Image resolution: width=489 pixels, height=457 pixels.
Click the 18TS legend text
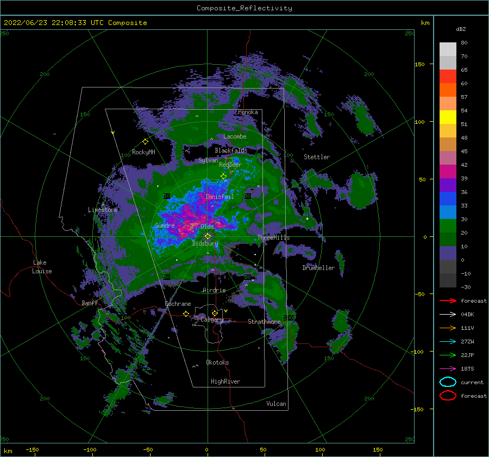click(467, 369)
